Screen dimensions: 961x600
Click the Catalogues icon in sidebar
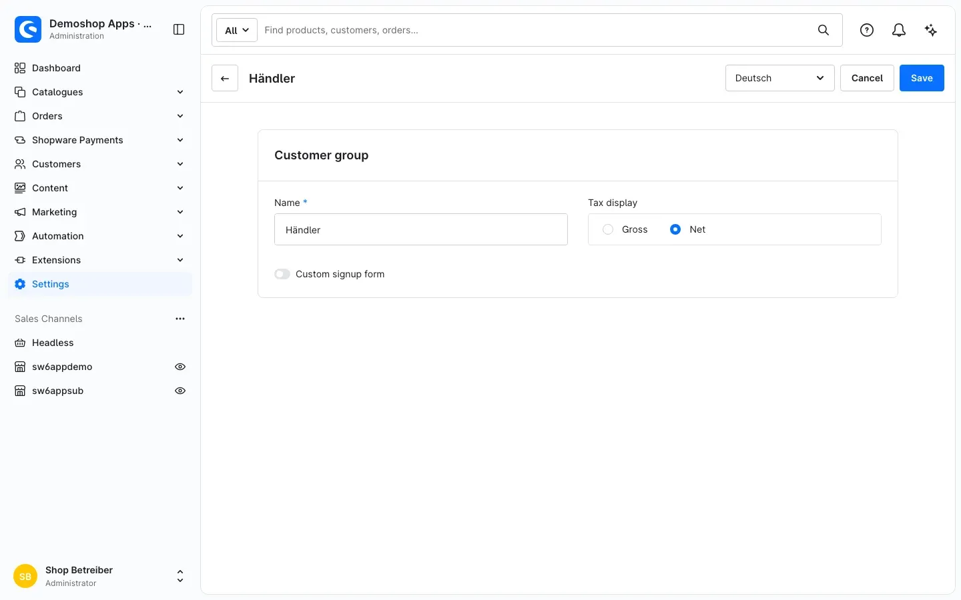pyautogui.click(x=20, y=92)
